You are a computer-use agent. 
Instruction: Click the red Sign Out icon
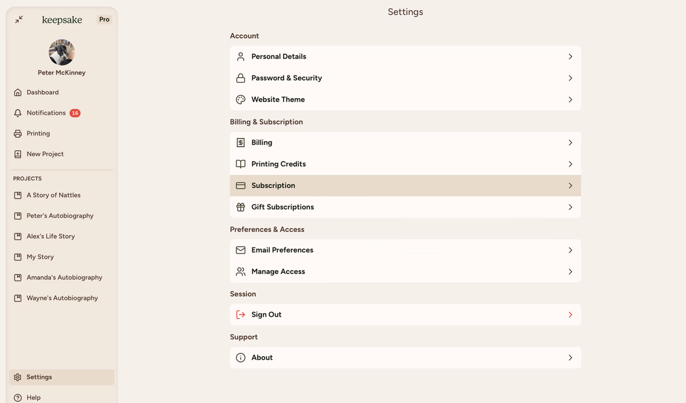(x=241, y=315)
